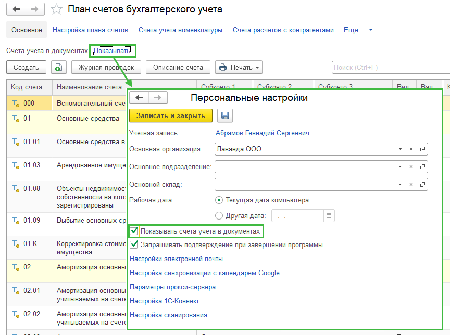450x335 pixels.
Task: Select the 01.09 Выбытие основных средств row
Action: (67, 224)
